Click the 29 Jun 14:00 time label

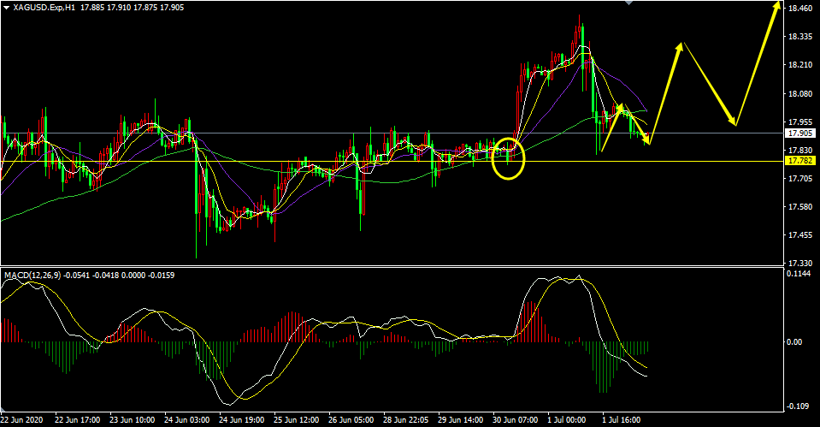tap(460, 419)
